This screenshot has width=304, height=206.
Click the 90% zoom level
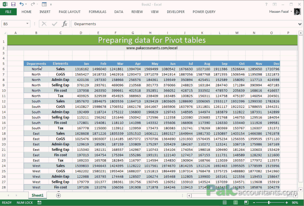click(295, 203)
